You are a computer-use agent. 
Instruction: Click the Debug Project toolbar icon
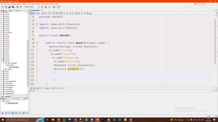coord(54,7)
